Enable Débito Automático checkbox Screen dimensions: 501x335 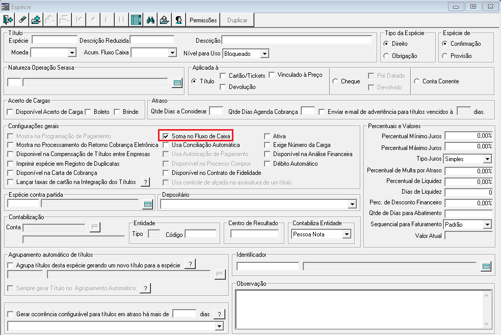coord(267,164)
